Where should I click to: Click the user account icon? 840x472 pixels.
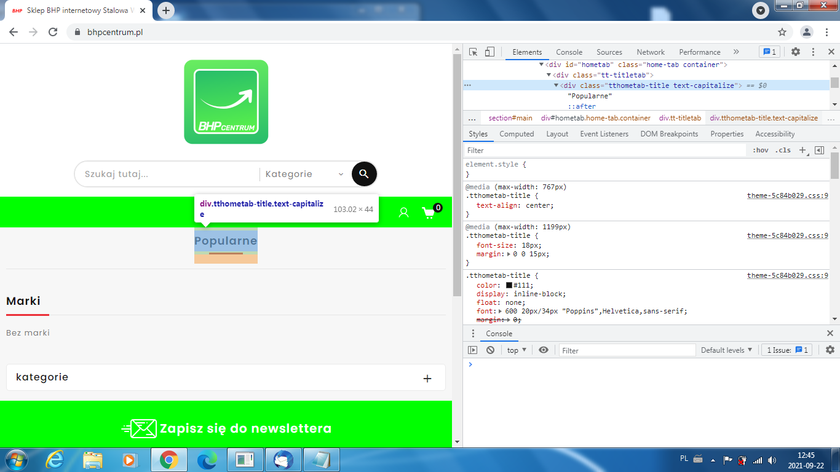403,213
